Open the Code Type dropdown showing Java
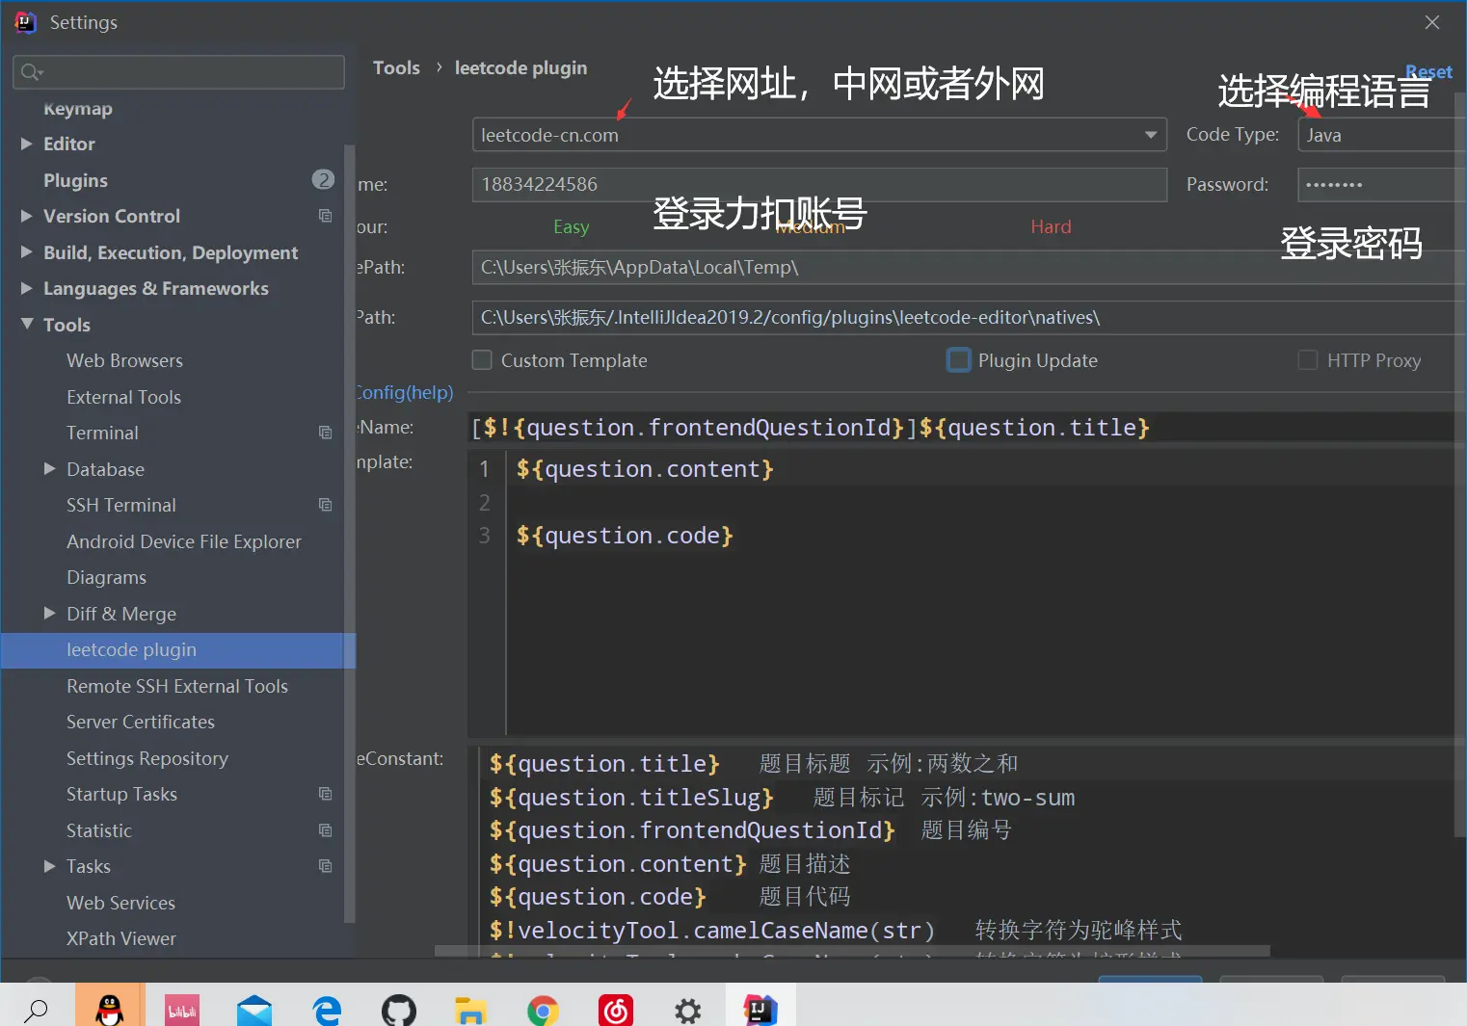The image size is (1467, 1026). click(x=1382, y=135)
